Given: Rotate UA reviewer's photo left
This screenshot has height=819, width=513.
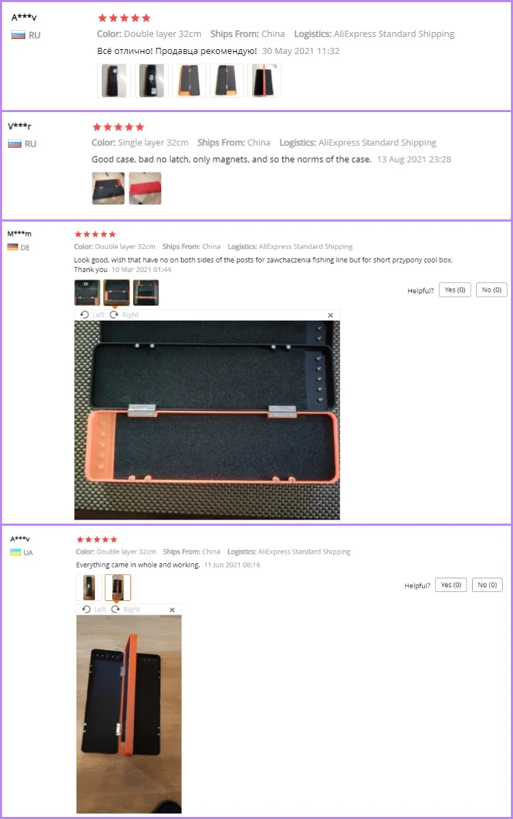Looking at the screenshot, I should click(x=94, y=609).
